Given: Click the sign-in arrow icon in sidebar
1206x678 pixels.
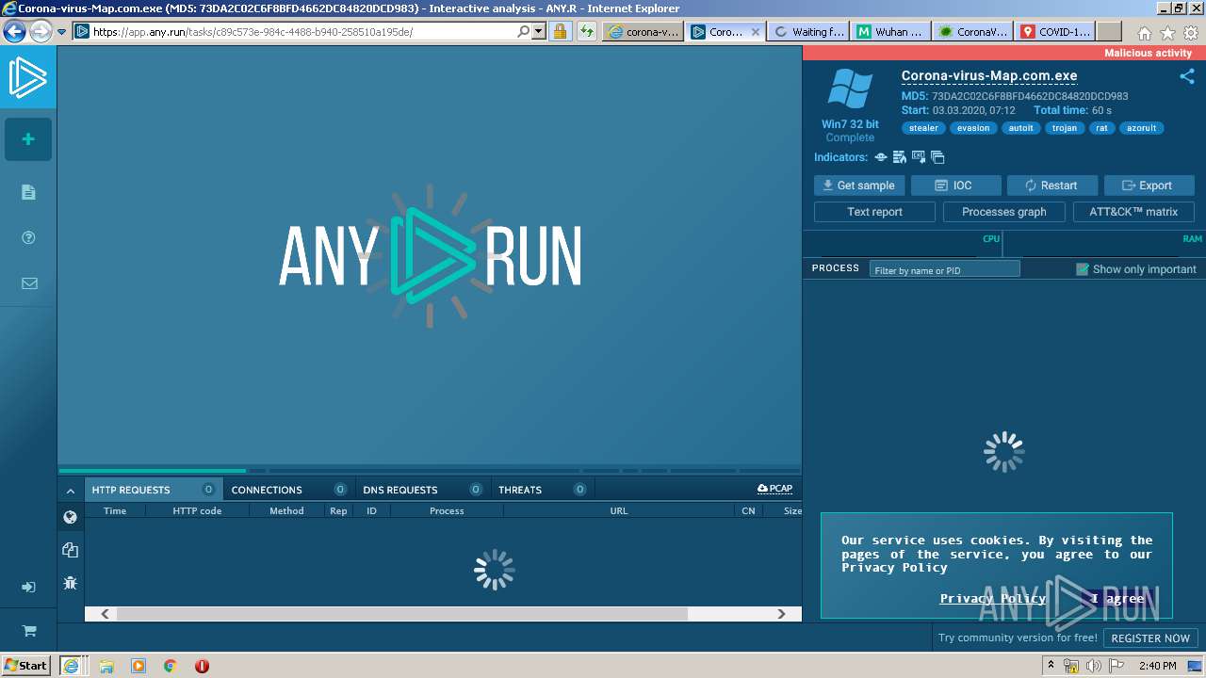Looking at the screenshot, I should pyautogui.click(x=28, y=587).
